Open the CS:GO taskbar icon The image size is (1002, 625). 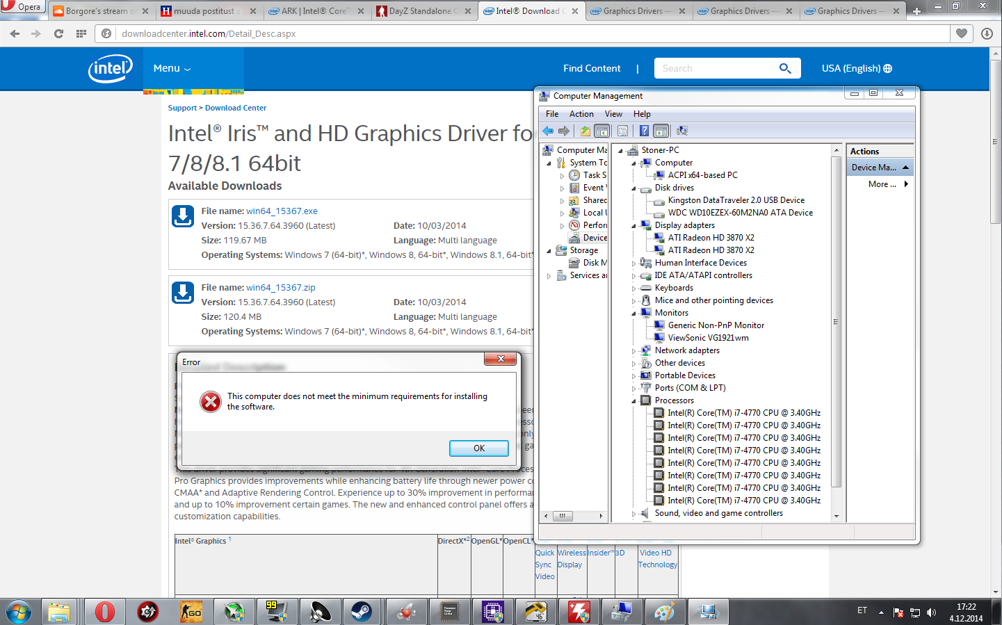pyautogui.click(x=191, y=612)
